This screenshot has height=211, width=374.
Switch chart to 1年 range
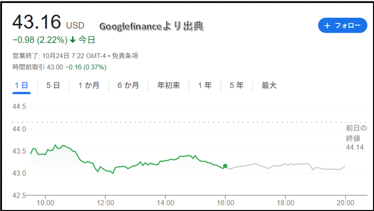click(204, 85)
